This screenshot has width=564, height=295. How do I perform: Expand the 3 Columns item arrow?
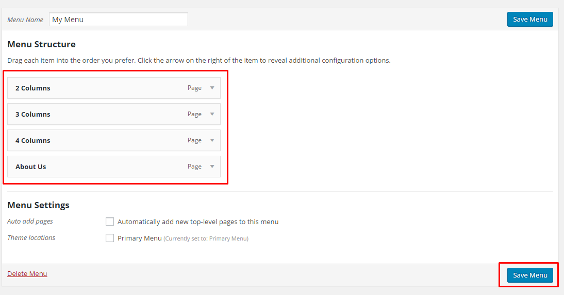pos(212,114)
